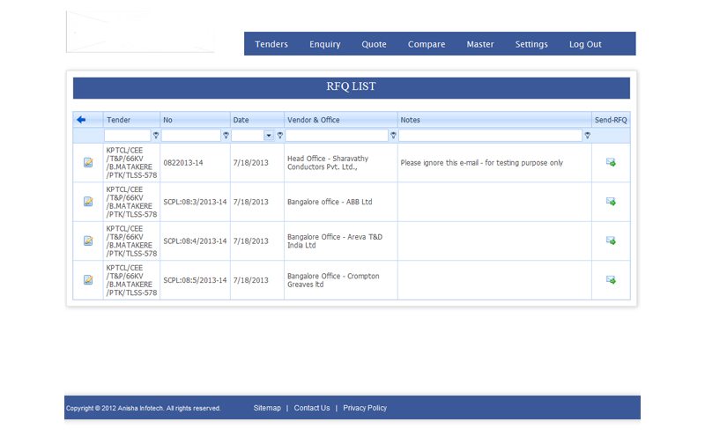This screenshot has height=444, width=705.
Task: Click the No filter text field
Action: [x=190, y=136]
